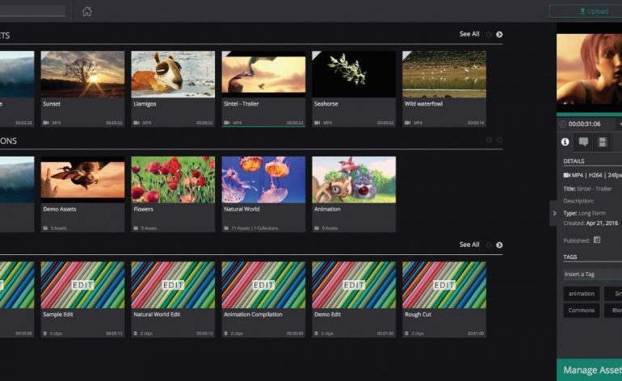Viewport: 622px width, 381px height.
Task: Go to previous page arrow in edits row
Action: tap(489, 245)
